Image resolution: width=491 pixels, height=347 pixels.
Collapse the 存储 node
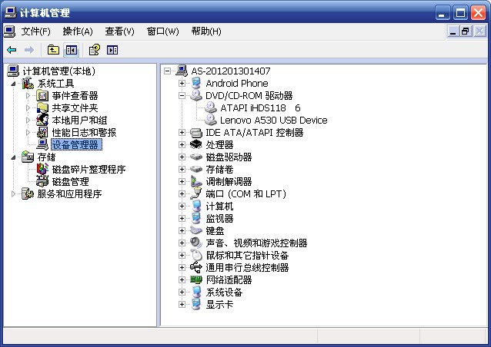13,157
